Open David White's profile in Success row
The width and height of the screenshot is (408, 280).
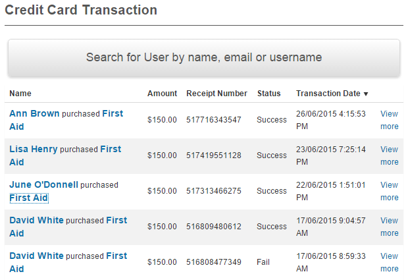coord(36,220)
